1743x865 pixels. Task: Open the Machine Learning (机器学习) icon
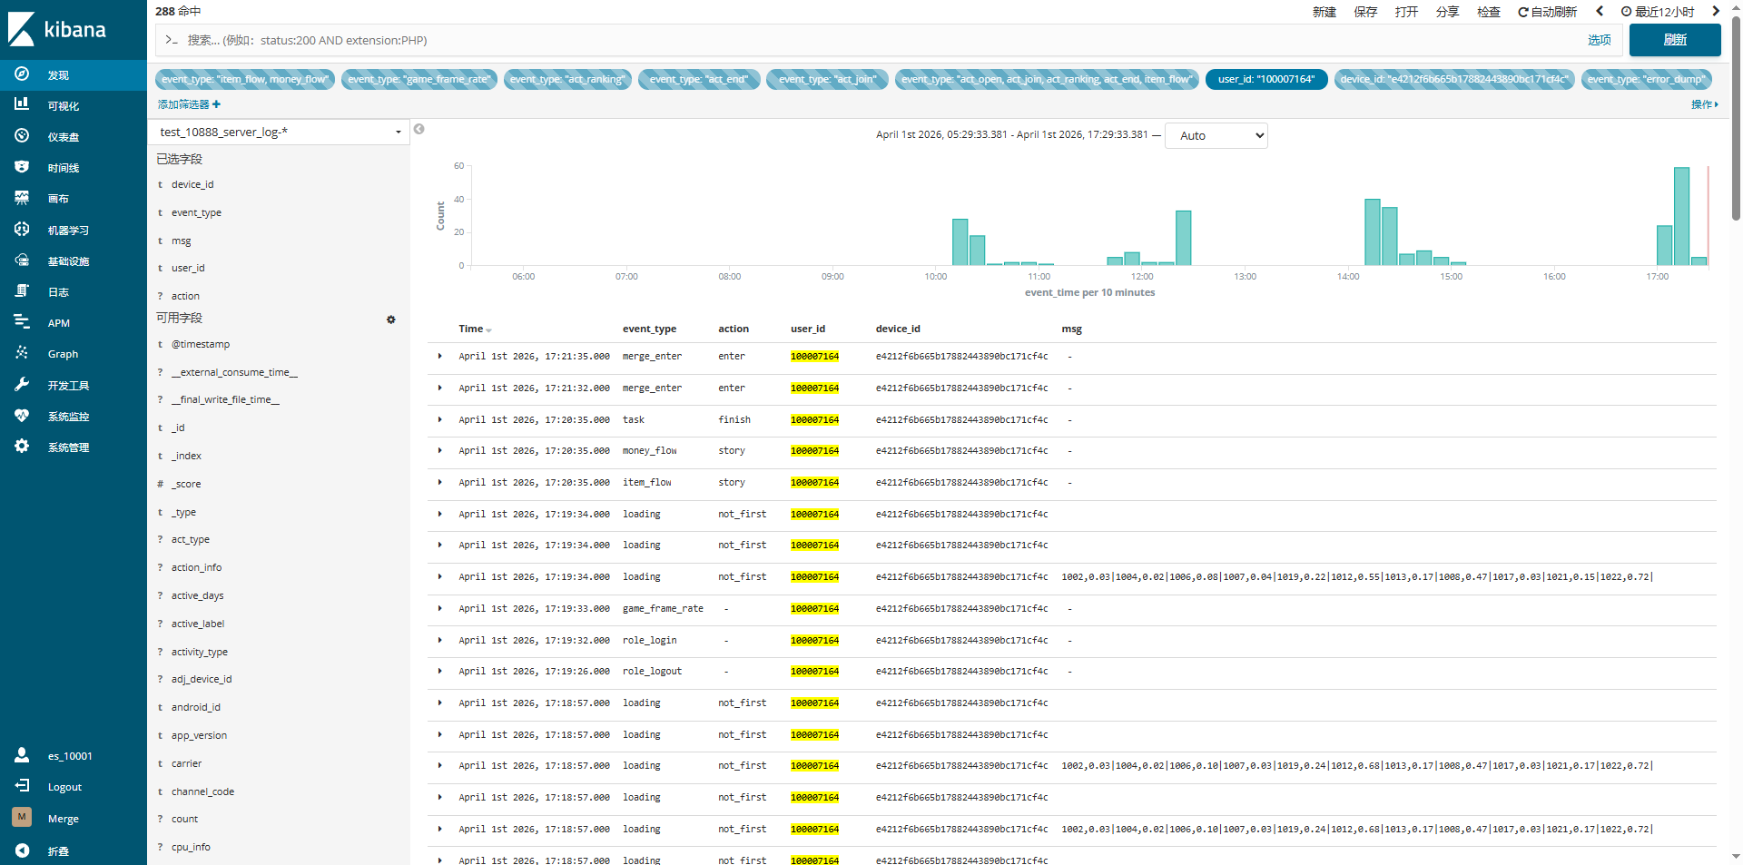(22, 230)
